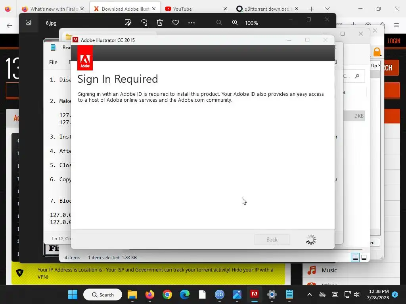This screenshot has width=406, height=304.
Task: Click the taskbar Search box
Action: [103, 294]
